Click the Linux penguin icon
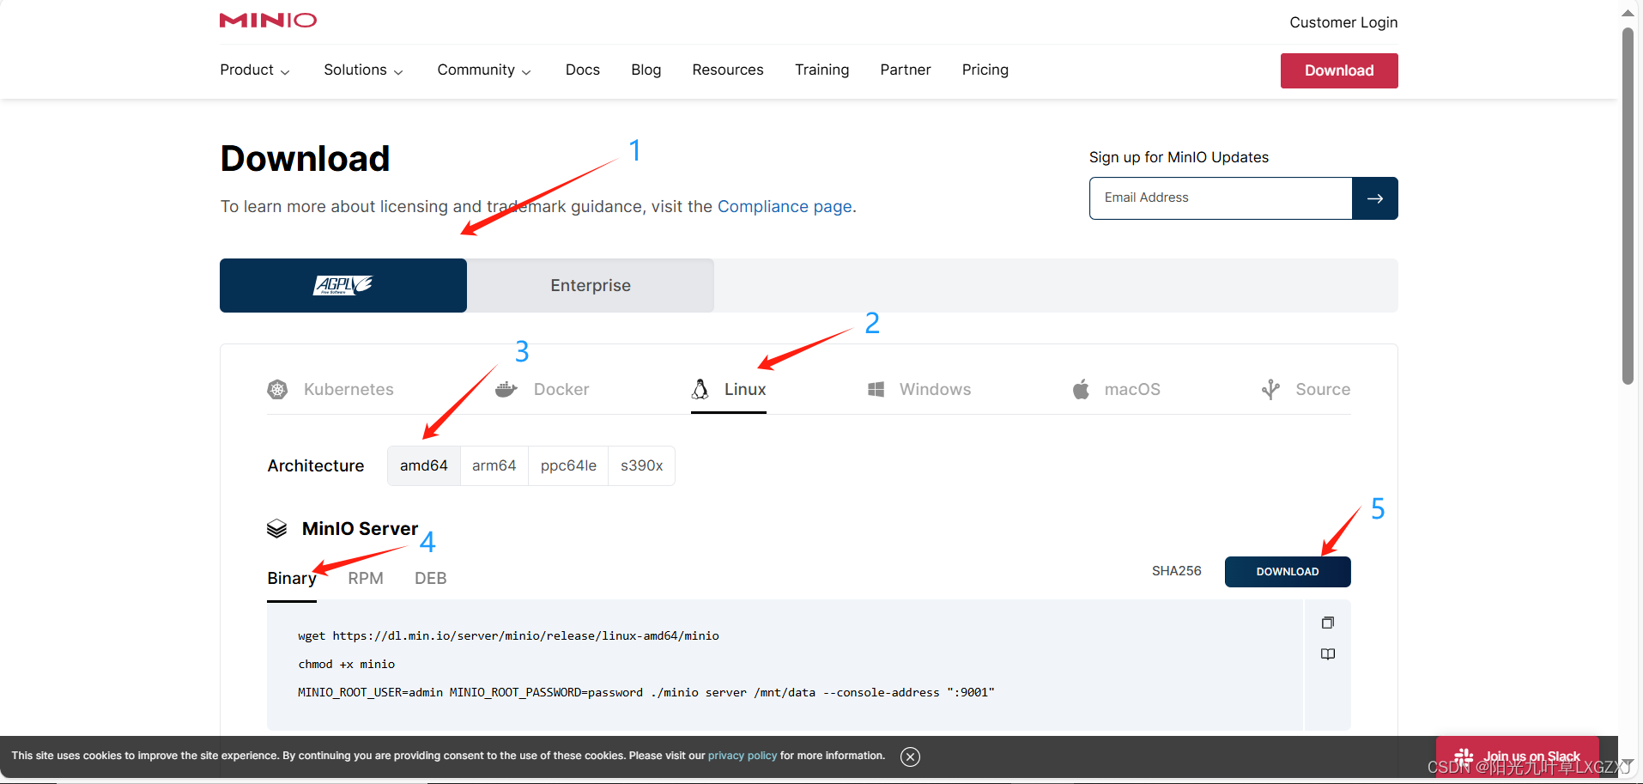The height and width of the screenshot is (784, 1643). pyautogui.click(x=700, y=389)
